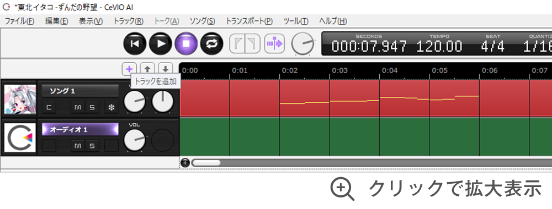Click the ソング 1 track name button
552x209 pixels.
point(80,91)
